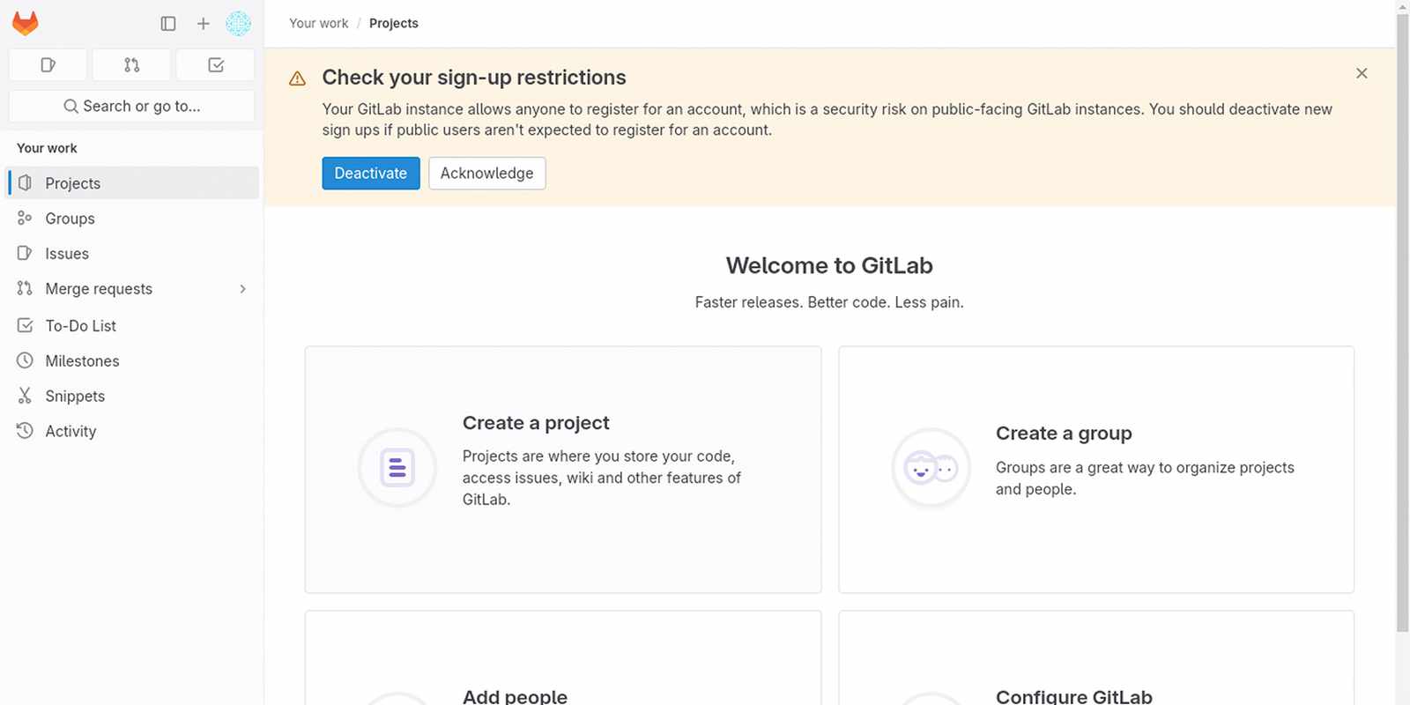The image size is (1410, 705).
Task: Click the warning triangle icon
Action: (x=298, y=79)
